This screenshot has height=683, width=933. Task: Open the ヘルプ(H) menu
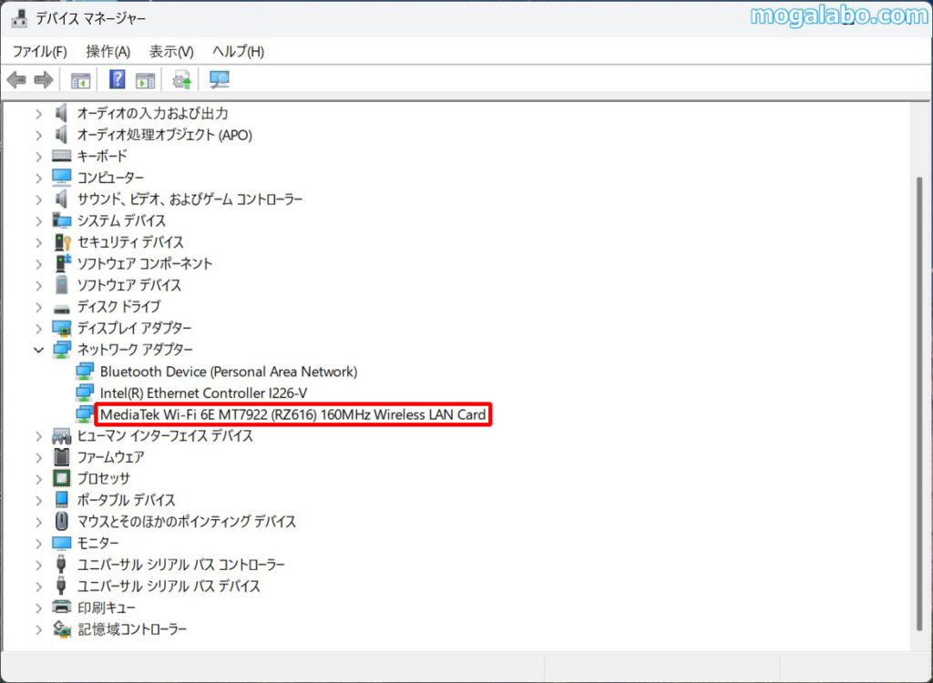[x=238, y=52]
